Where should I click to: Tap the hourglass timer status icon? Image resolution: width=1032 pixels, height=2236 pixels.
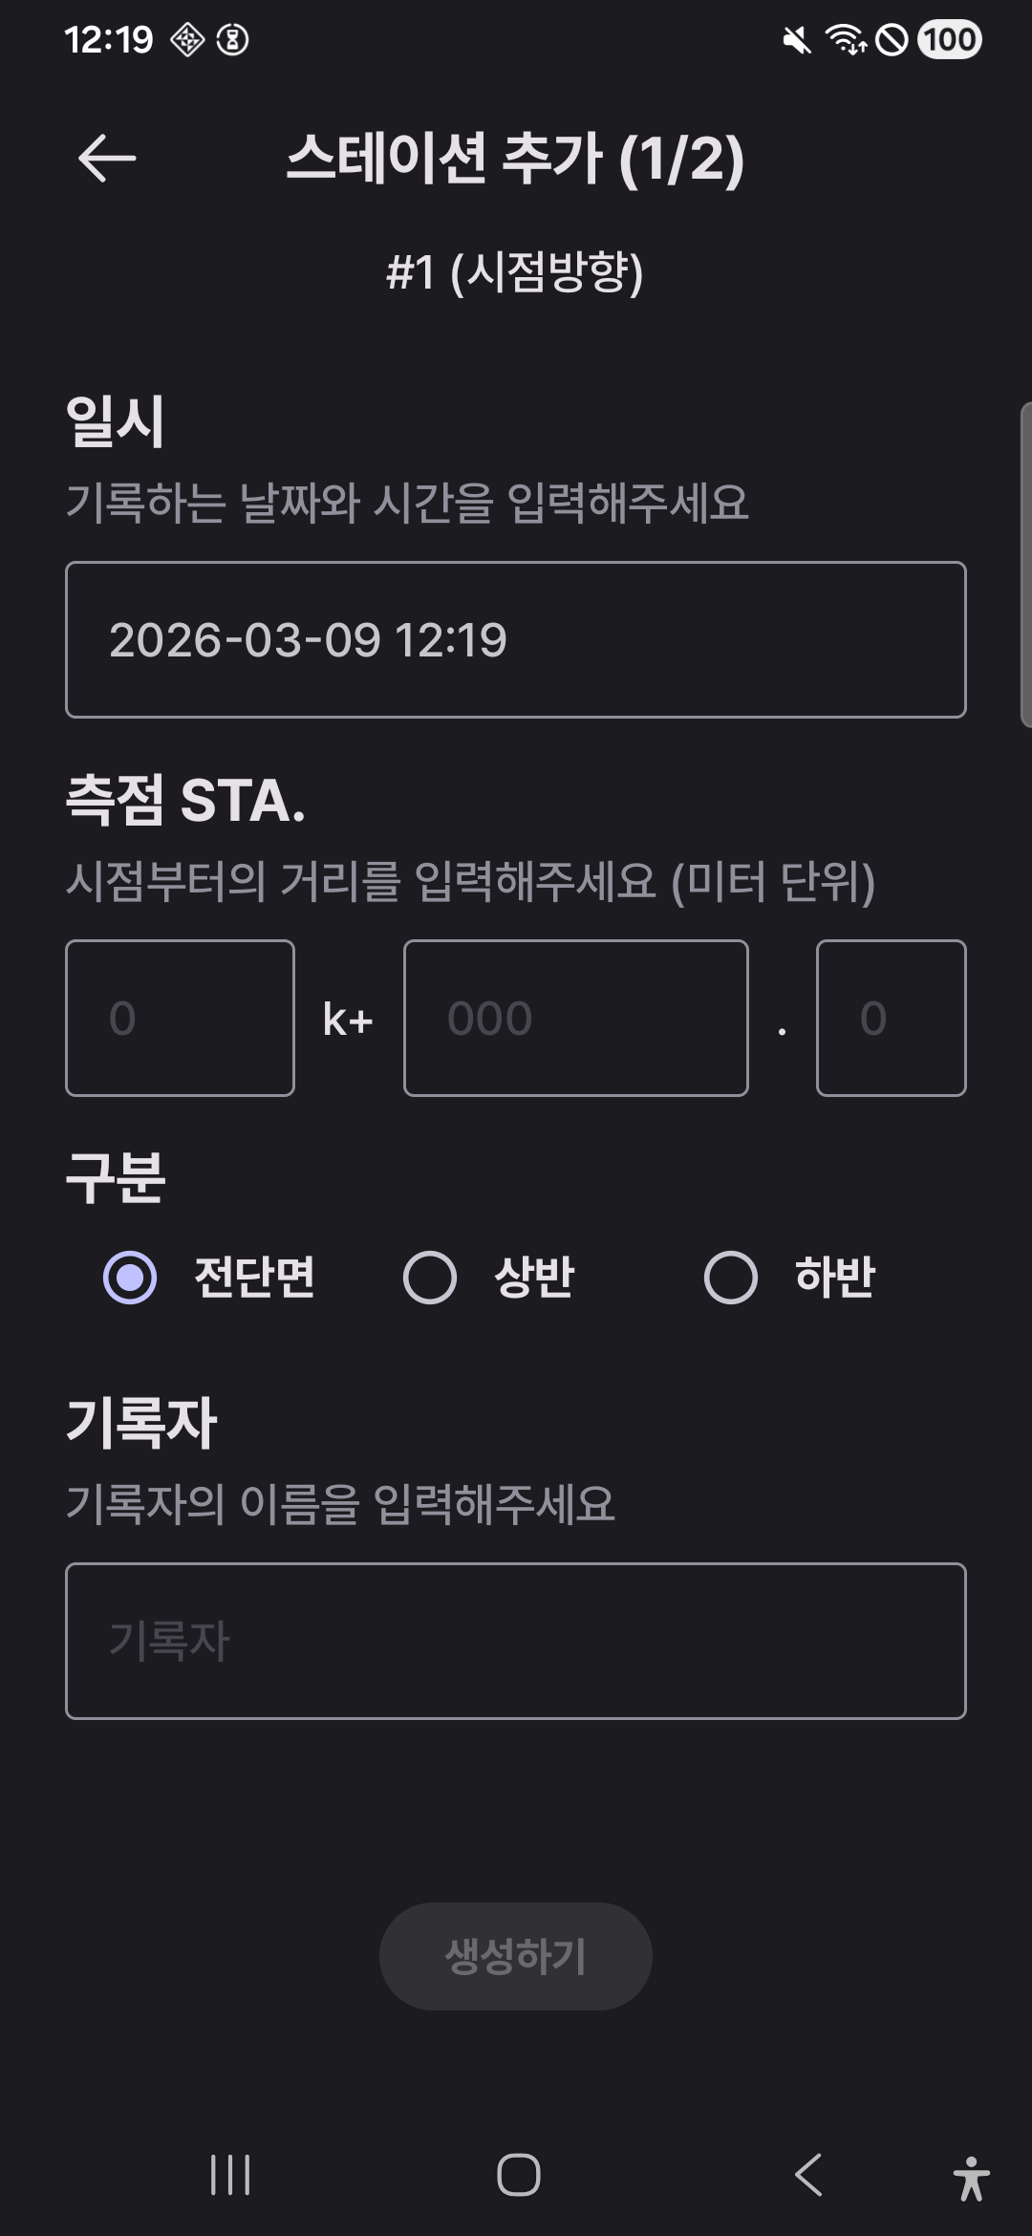(233, 40)
